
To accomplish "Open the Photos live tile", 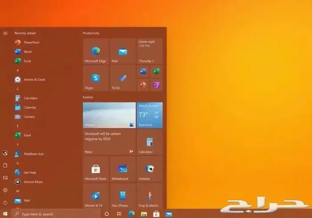I will (109, 115).
